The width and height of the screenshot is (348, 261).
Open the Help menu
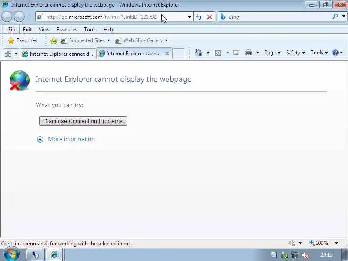(109, 30)
